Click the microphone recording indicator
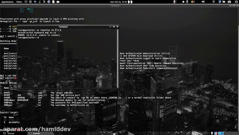 (175, 2)
